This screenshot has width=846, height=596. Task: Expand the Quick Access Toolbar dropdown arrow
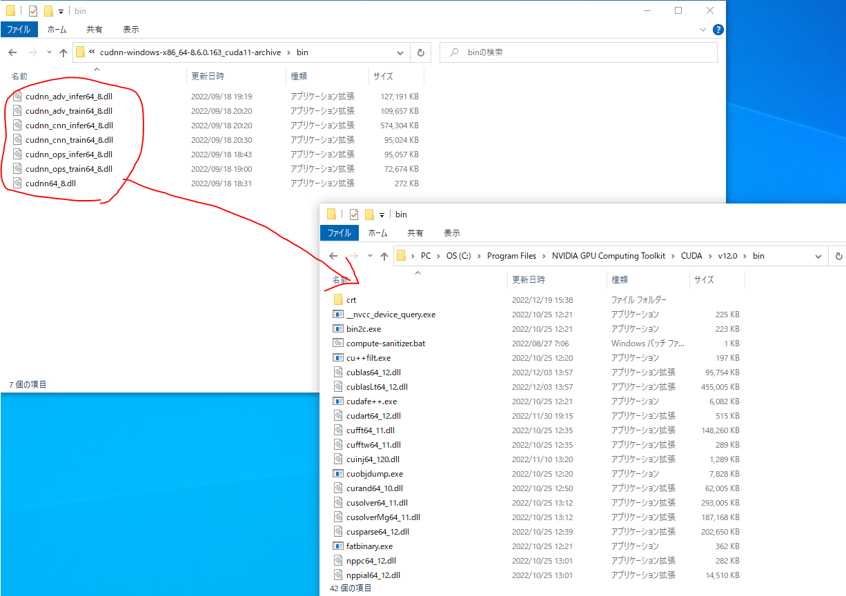(61, 10)
